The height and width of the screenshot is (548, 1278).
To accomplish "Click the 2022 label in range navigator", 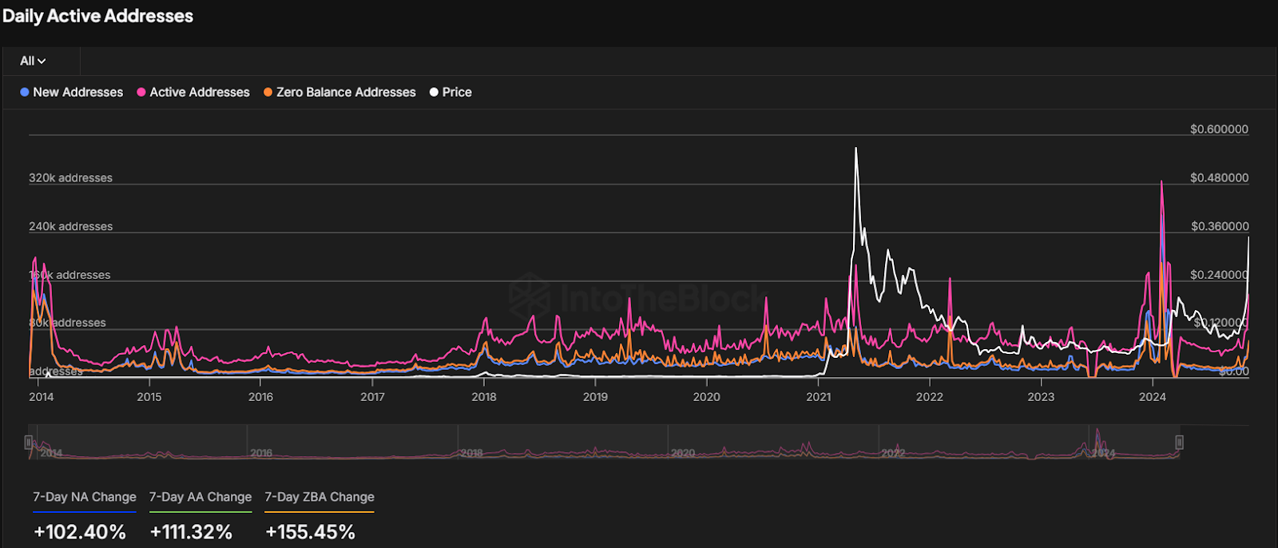I will 893,453.
